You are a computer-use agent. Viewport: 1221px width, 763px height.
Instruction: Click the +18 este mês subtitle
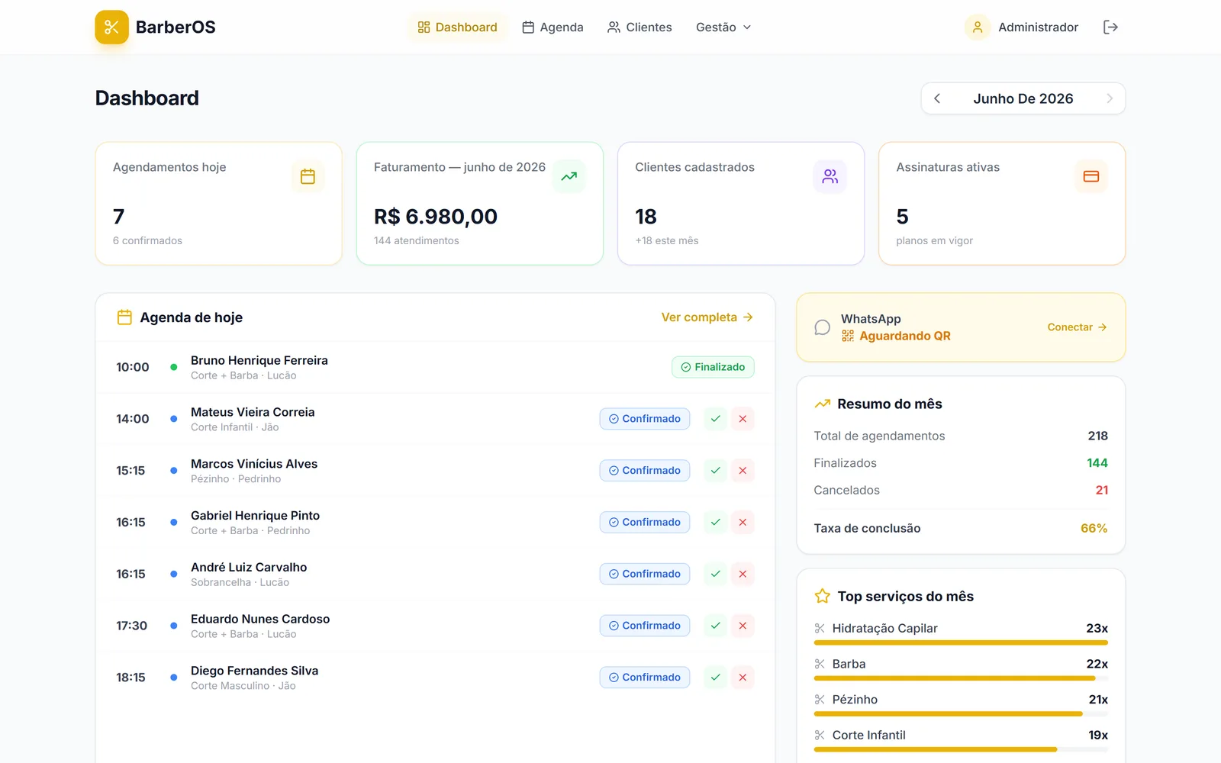667,240
